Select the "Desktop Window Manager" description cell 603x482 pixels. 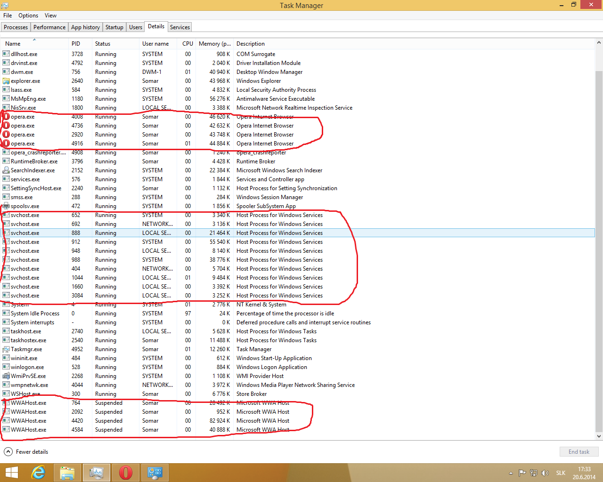tap(269, 72)
